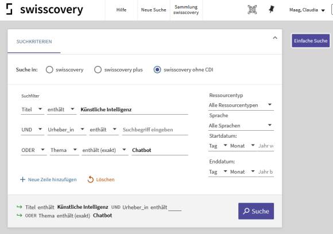Open the Thema field dropdown

(x=64, y=150)
